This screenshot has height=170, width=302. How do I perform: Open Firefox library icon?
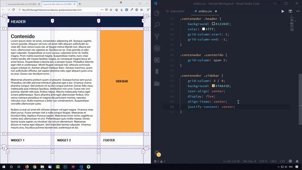coord(142,10)
